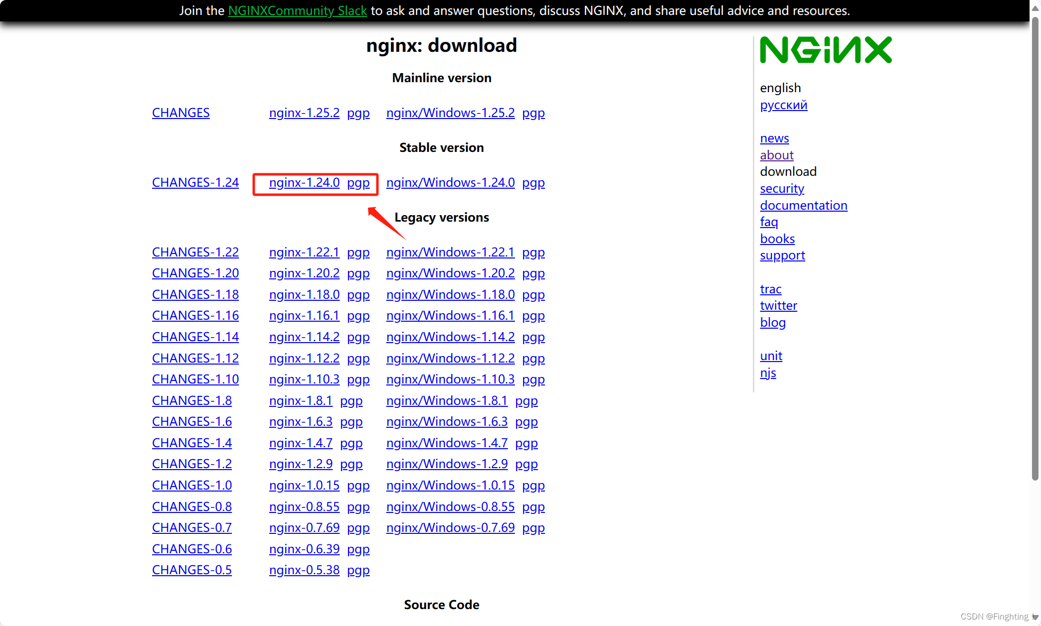Download legacy nginx-1.22.1 source
Image resolution: width=1041 pixels, height=626 pixels.
(304, 252)
